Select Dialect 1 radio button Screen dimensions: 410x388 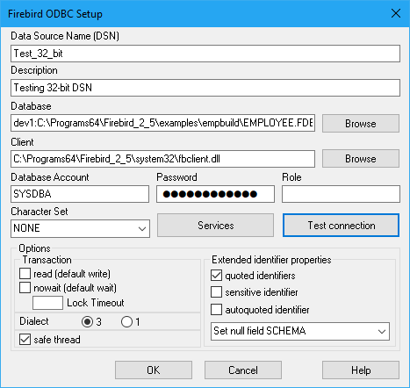point(126,322)
